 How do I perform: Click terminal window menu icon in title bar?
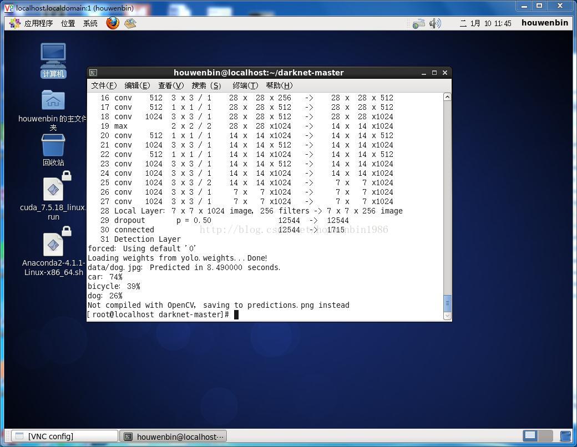(93, 73)
